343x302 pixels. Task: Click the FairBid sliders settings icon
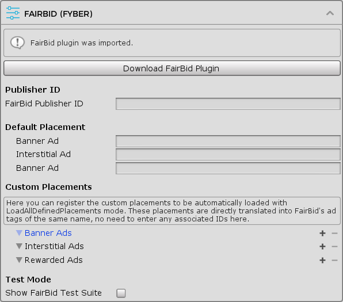pos(13,13)
